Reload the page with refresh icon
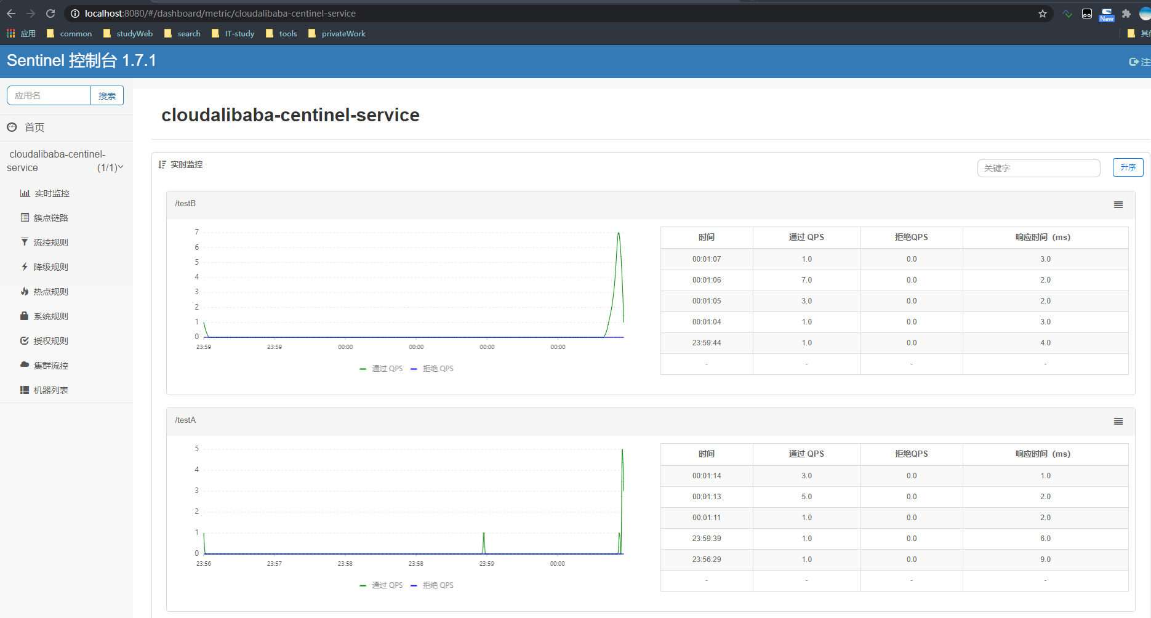This screenshot has height=618, width=1151. pyautogui.click(x=50, y=14)
